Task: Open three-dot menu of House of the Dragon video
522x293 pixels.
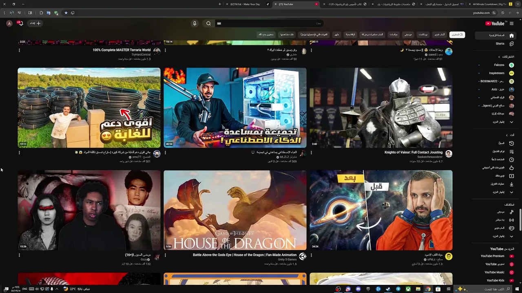Action: (165, 256)
